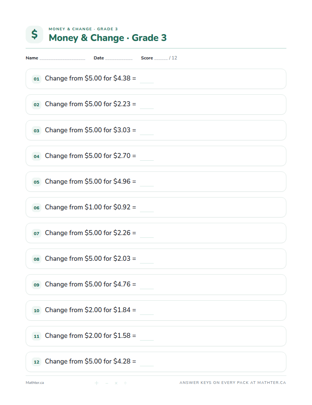Screen dimensions: 312x405
Task: Click answer blank for $5.00 for $4.28
Action: pos(147,365)
